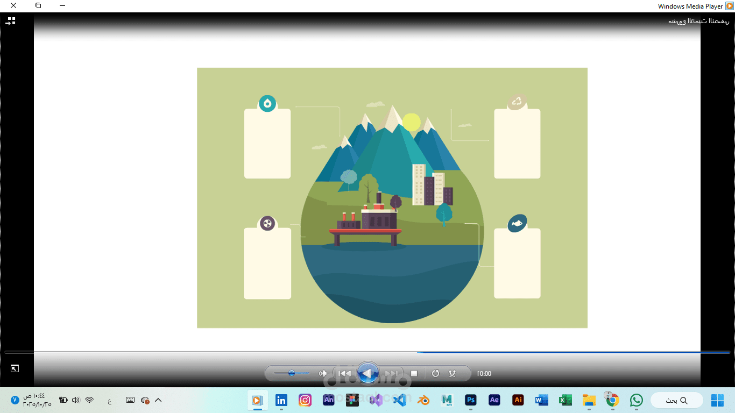This screenshot has width=735, height=413.
Task: Open Illustrator from the taskbar
Action: tap(518, 400)
